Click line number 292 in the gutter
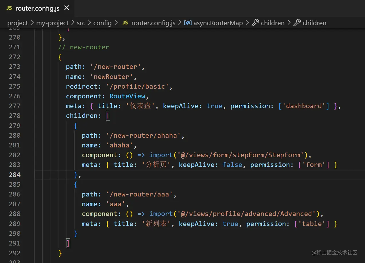Screen dimensions: 365x263 pos(15,253)
